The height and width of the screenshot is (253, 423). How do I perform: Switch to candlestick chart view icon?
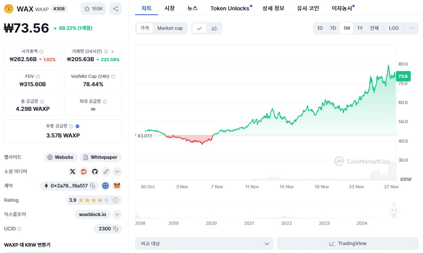point(214,28)
